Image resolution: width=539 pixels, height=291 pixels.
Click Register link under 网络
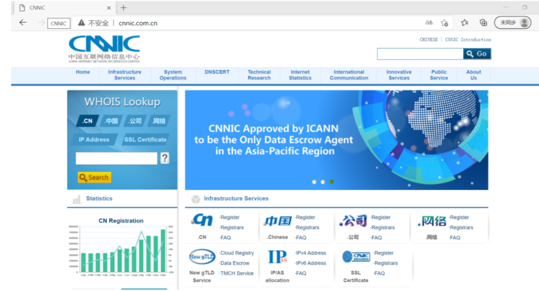(459, 217)
